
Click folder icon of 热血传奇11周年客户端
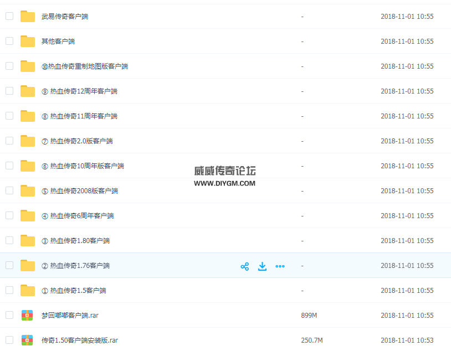(x=28, y=116)
